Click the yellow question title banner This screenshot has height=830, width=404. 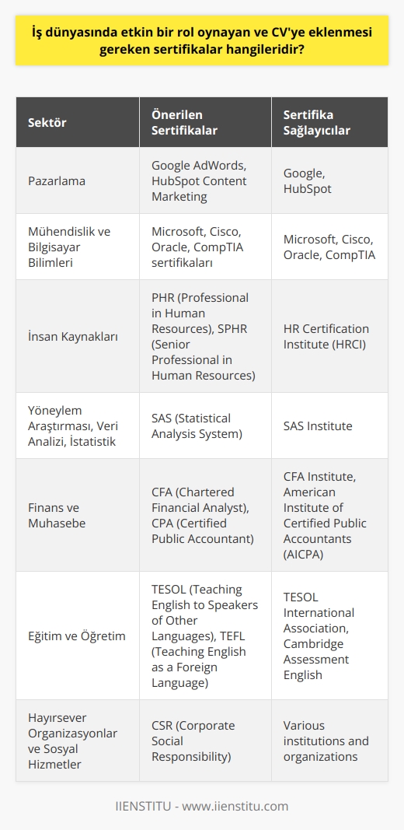click(202, 40)
